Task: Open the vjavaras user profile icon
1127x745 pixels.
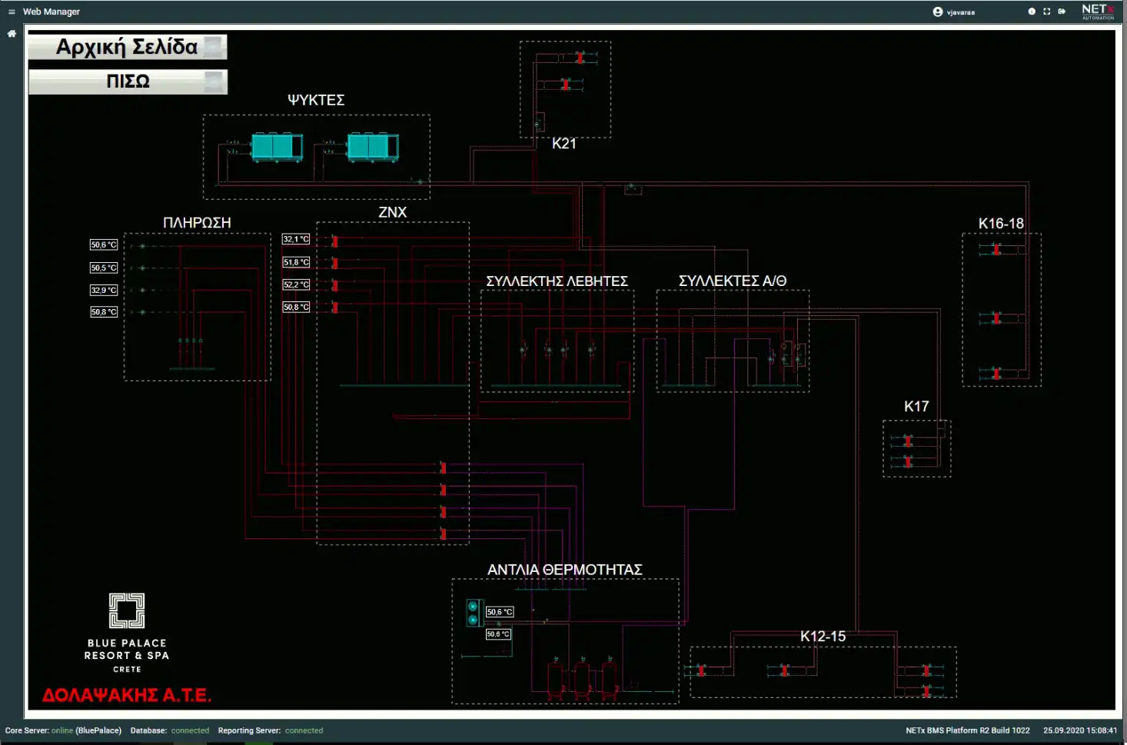Action: (937, 12)
